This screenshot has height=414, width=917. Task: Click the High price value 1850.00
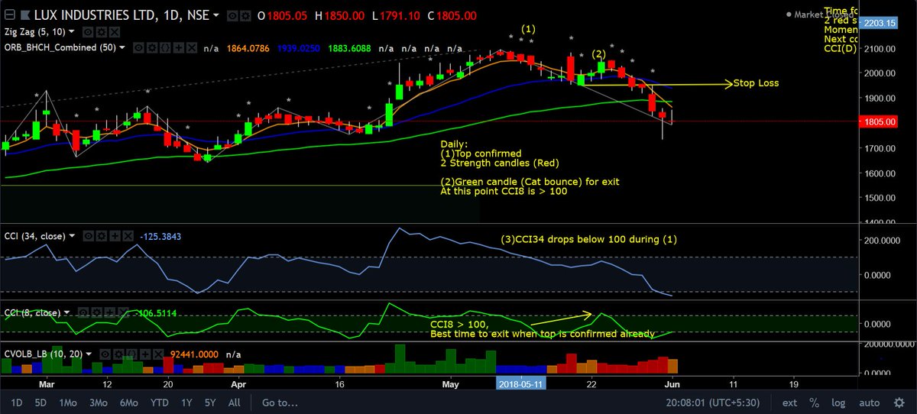pyautogui.click(x=346, y=16)
